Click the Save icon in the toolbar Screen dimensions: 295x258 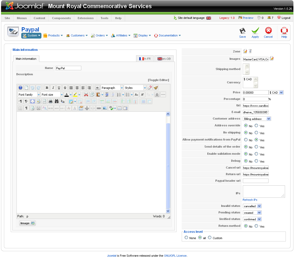coord(242,33)
